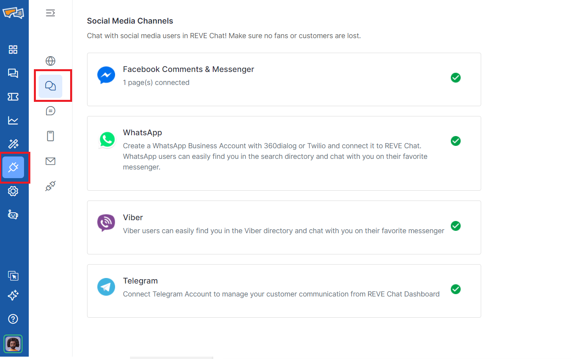
Task: Open the Reports line chart icon
Action: click(13, 120)
